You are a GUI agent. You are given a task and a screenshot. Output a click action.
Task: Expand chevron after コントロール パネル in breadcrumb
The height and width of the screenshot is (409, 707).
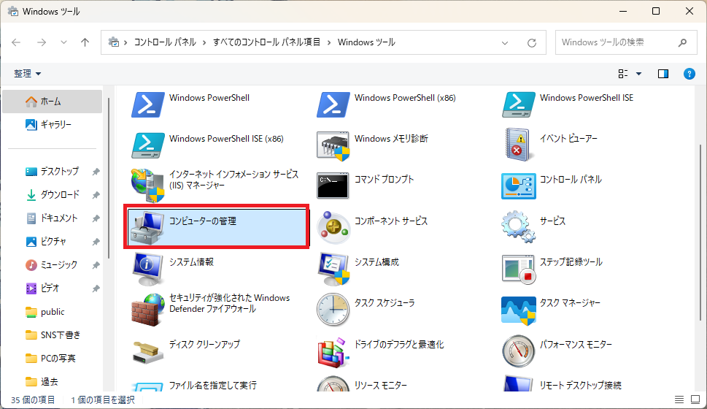pos(204,42)
